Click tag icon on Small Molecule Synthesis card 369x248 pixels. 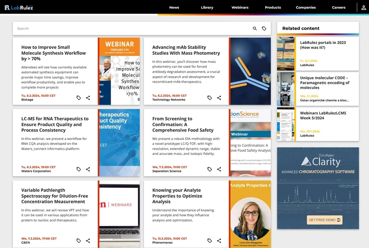pos(79,98)
